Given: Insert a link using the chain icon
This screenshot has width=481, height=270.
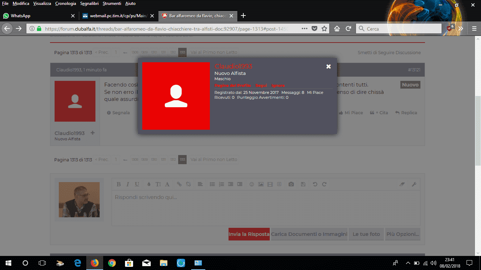Looking at the screenshot, I should tap(179, 184).
